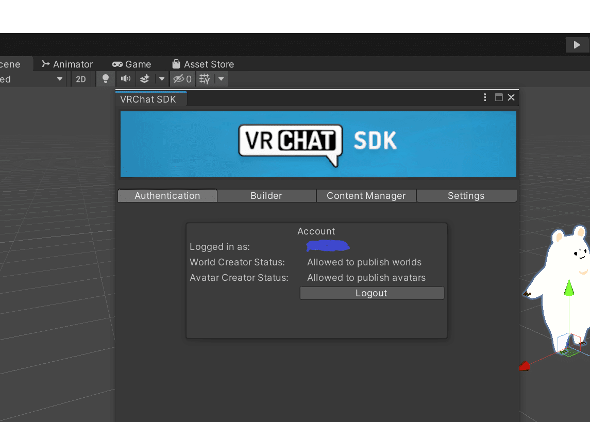Toggle hidden objects visibility icon
590x422 pixels.
(x=182, y=79)
